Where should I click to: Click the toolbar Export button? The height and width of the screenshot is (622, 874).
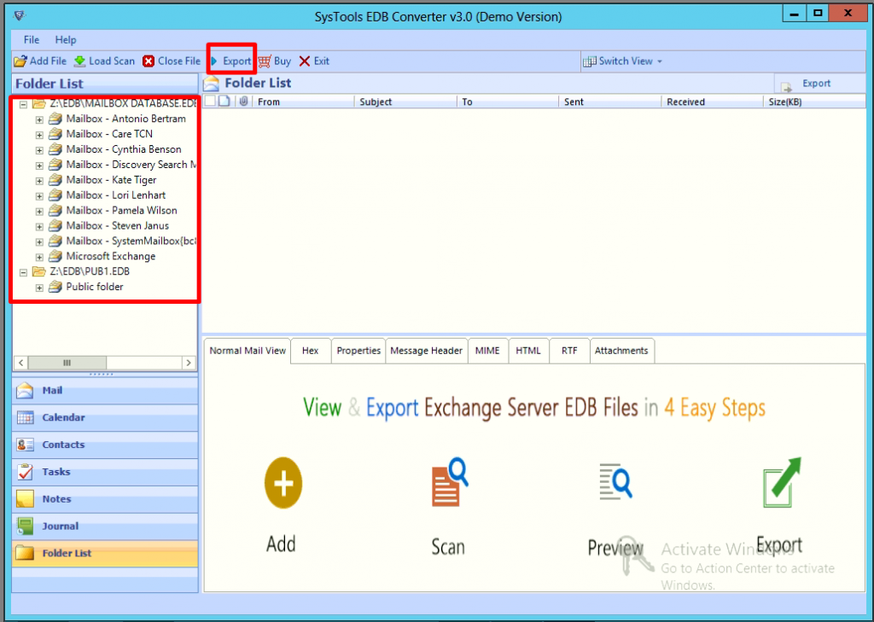pos(231,61)
